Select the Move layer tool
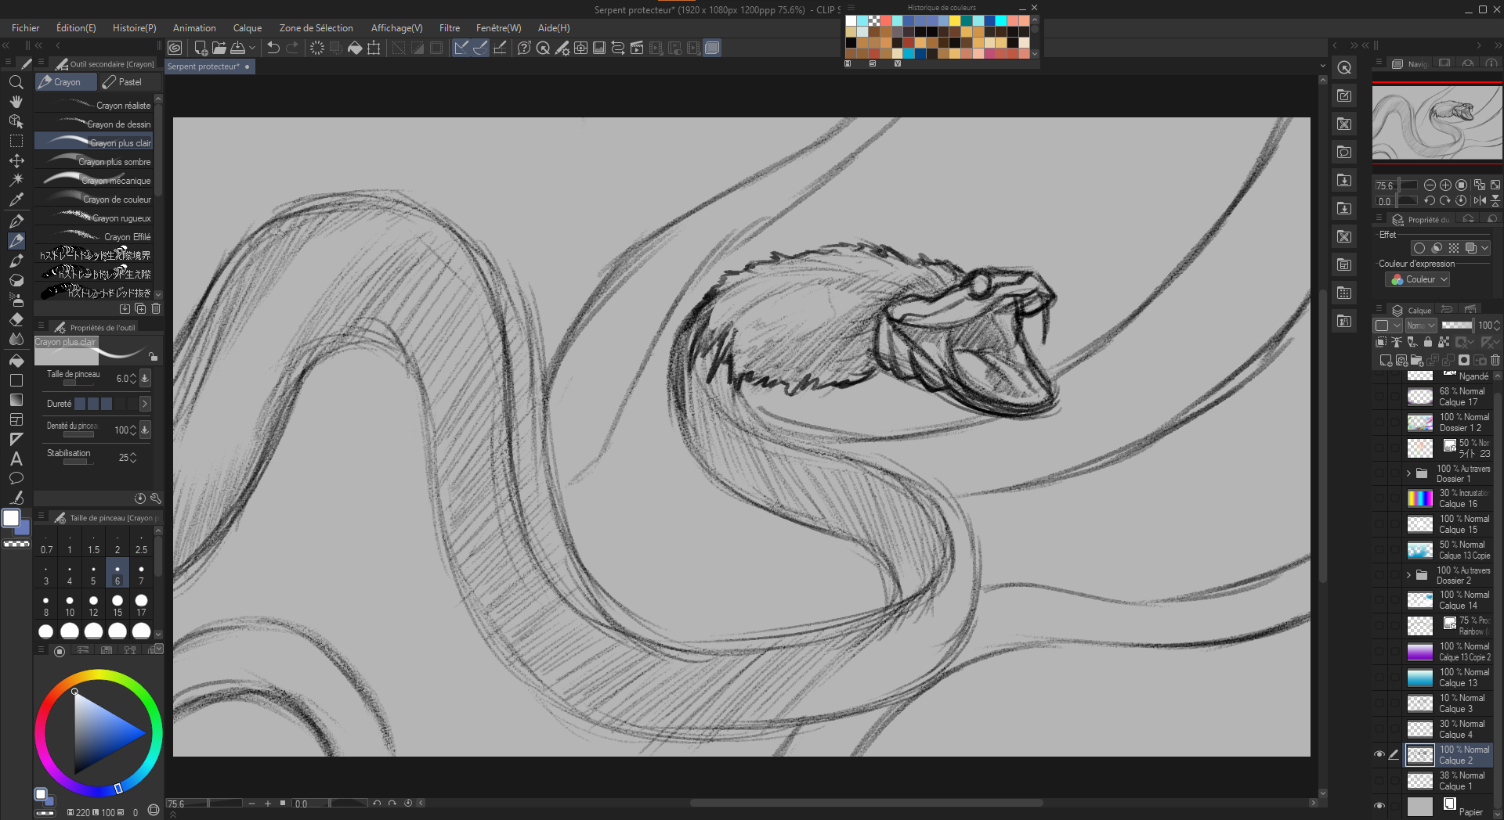The height and width of the screenshot is (820, 1504). click(16, 160)
